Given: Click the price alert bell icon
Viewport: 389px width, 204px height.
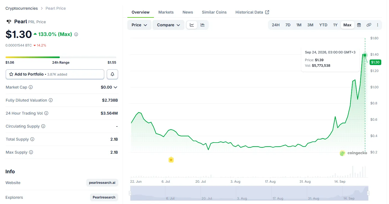Looking at the screenshot, I should pyautogui.click(x=112, y=74).
